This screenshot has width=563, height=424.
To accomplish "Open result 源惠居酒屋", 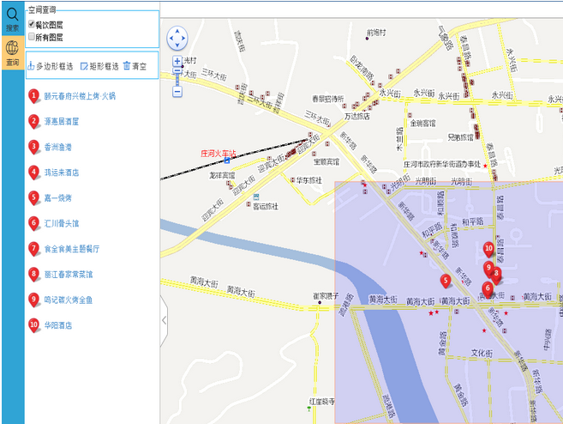I will click(62, 122).
